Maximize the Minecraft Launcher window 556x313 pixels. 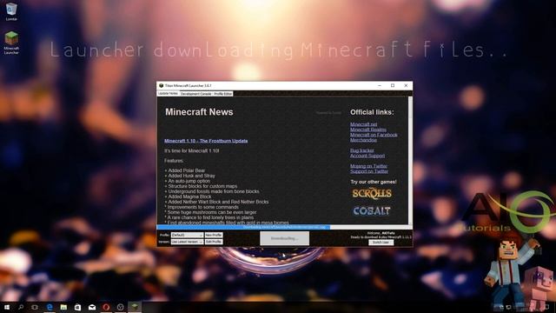[x=393, y=85]
